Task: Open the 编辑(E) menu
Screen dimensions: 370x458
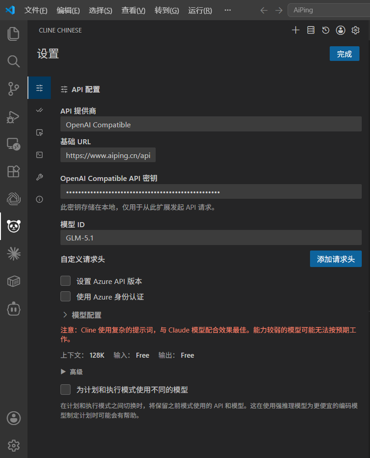Action: click(x=68, y=11)
